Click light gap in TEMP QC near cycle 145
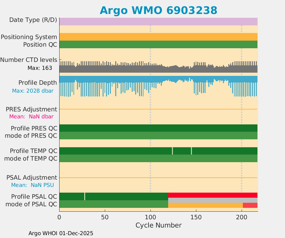This screenshot has height=238, width=285. (x=191, y=151)
